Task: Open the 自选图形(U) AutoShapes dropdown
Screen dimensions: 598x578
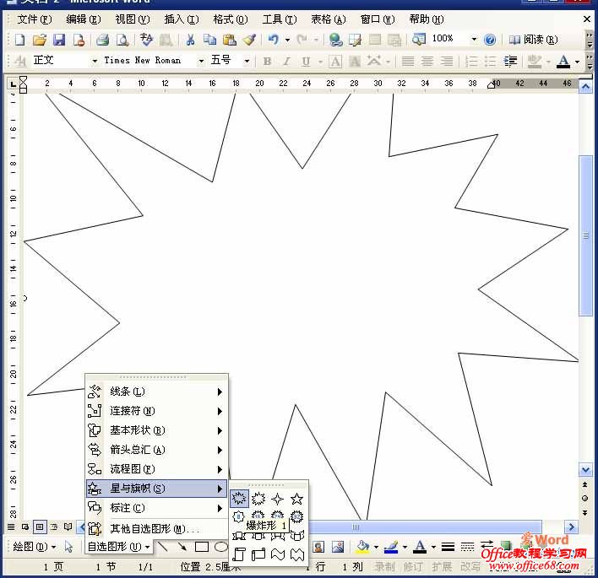Action: [x=118, y=547]
